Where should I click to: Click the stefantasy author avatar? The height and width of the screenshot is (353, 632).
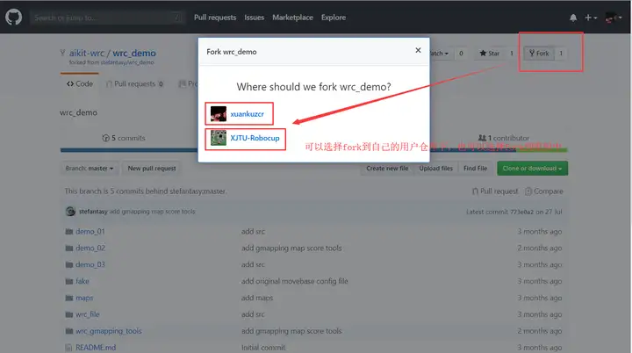click(x=70, y=212)
